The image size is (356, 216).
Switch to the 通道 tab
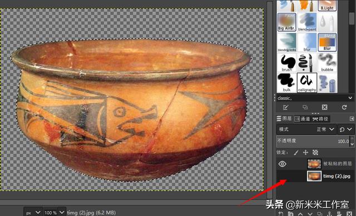(x=302, y=118)
